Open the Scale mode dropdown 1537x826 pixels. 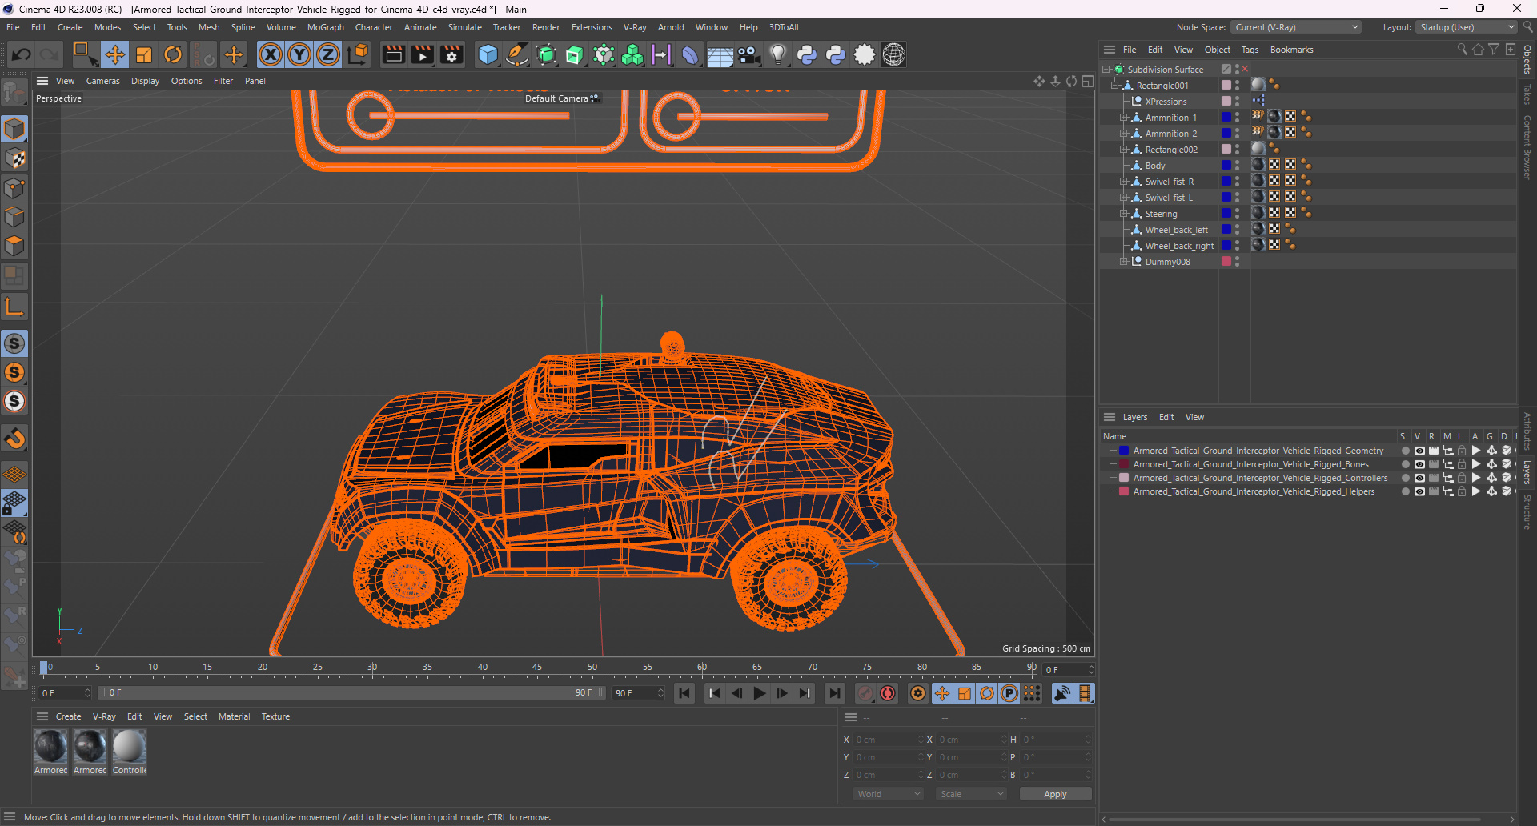point(971,794)
